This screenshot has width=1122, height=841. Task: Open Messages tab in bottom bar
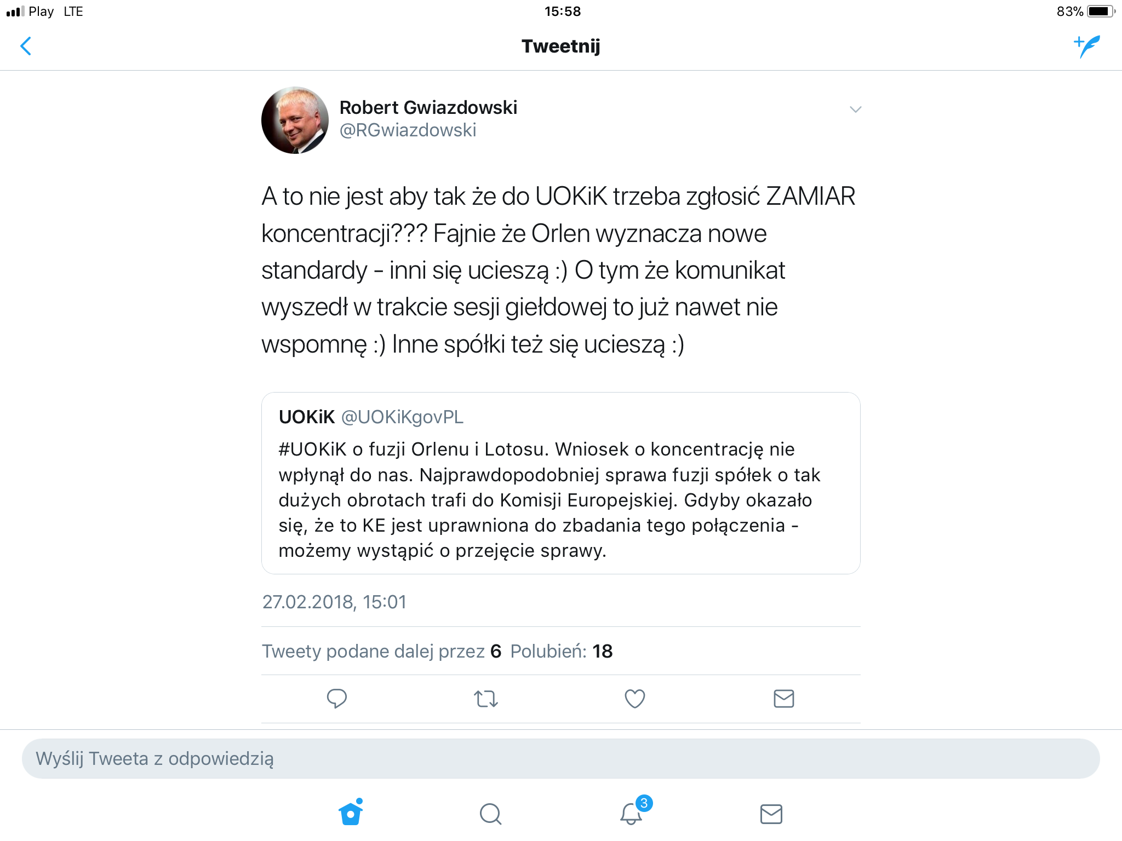click(x=771, y=814)
